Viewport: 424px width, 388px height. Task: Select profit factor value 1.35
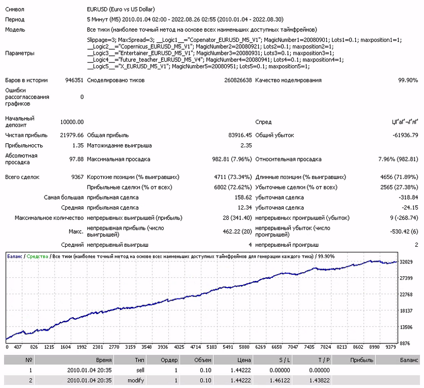(x=78, y=145)
